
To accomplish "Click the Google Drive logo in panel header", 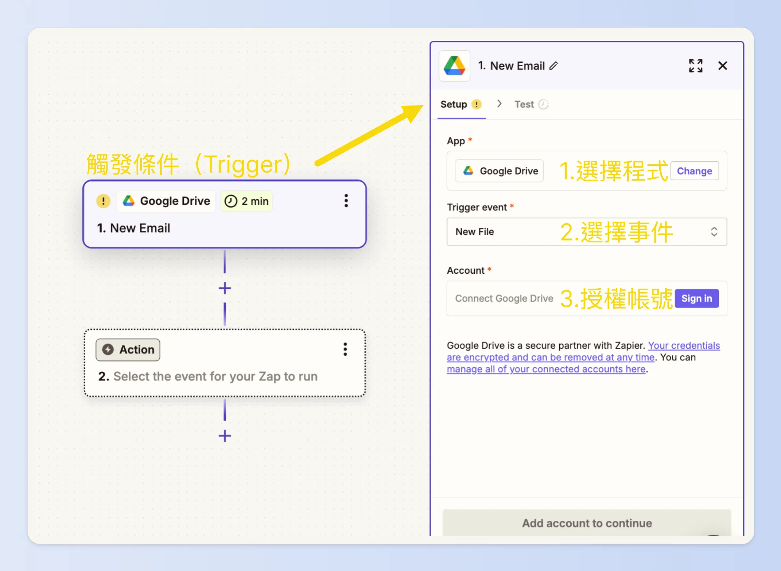I will pos(454,66).
